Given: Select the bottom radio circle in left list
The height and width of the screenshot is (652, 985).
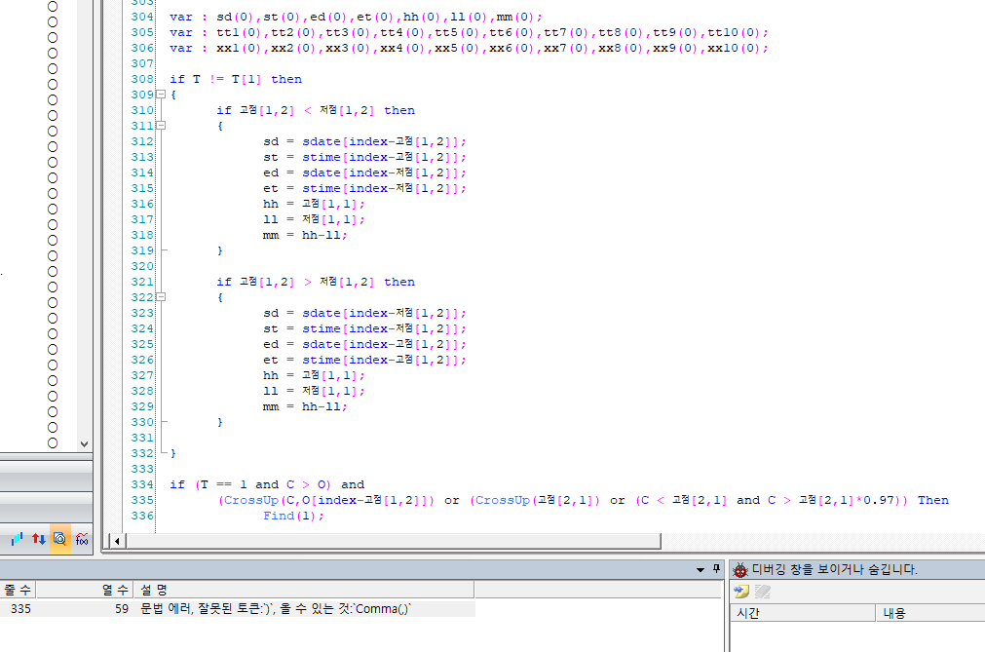Looking at the screenshot, I should tap(53, 442).
